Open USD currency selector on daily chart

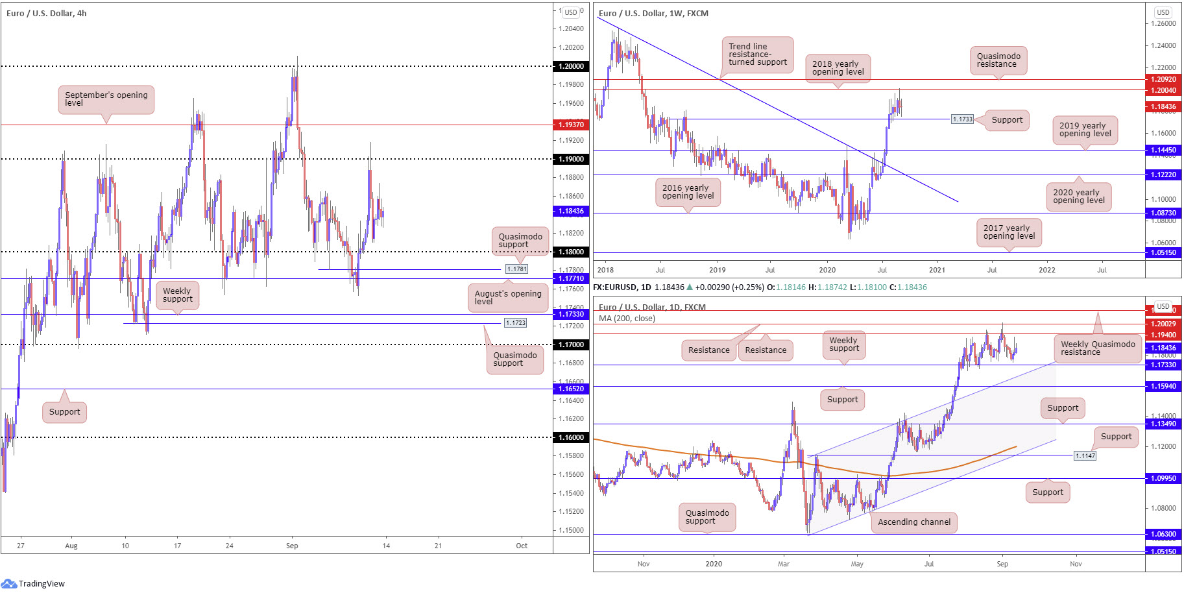[x=1163, y=306]
